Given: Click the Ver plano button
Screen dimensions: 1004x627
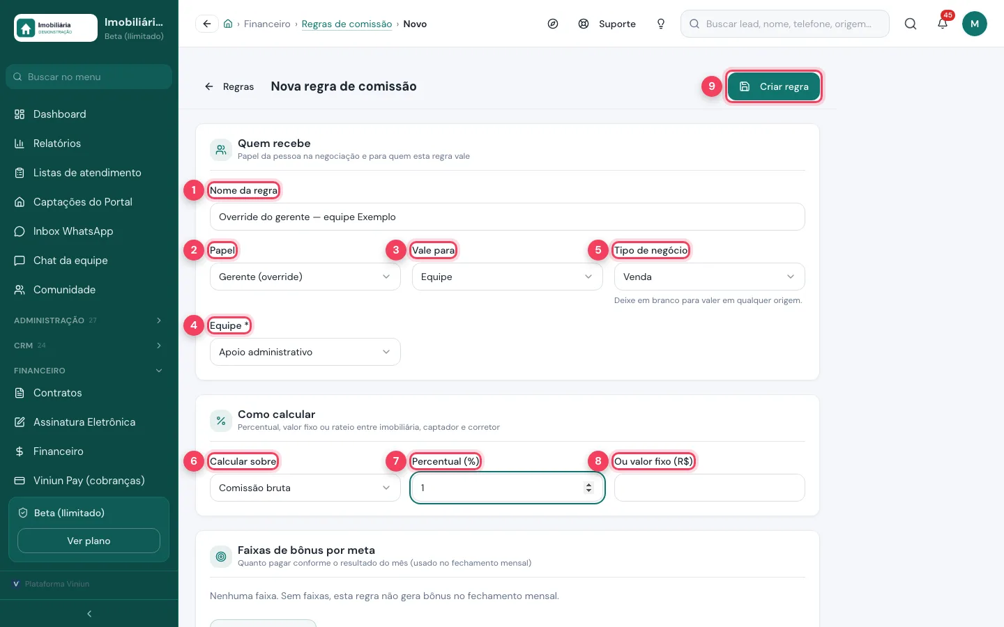Looking at the screenshot, I should point(89,541).
